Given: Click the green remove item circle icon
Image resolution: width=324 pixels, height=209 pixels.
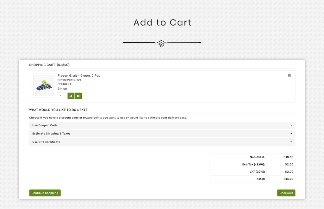Looking at the screenshot, I should [x=78, y=96].
